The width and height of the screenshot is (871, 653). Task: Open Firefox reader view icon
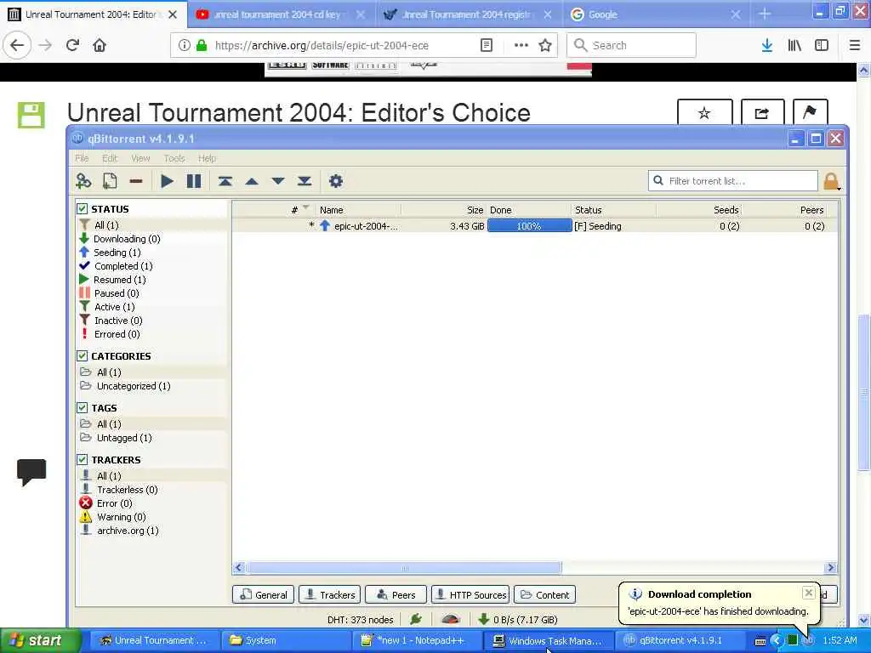(486, 45)
